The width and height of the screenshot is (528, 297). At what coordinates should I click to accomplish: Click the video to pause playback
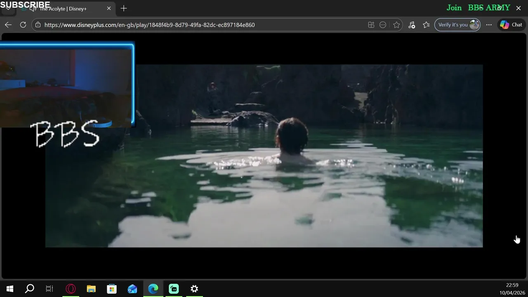[264, 156]
